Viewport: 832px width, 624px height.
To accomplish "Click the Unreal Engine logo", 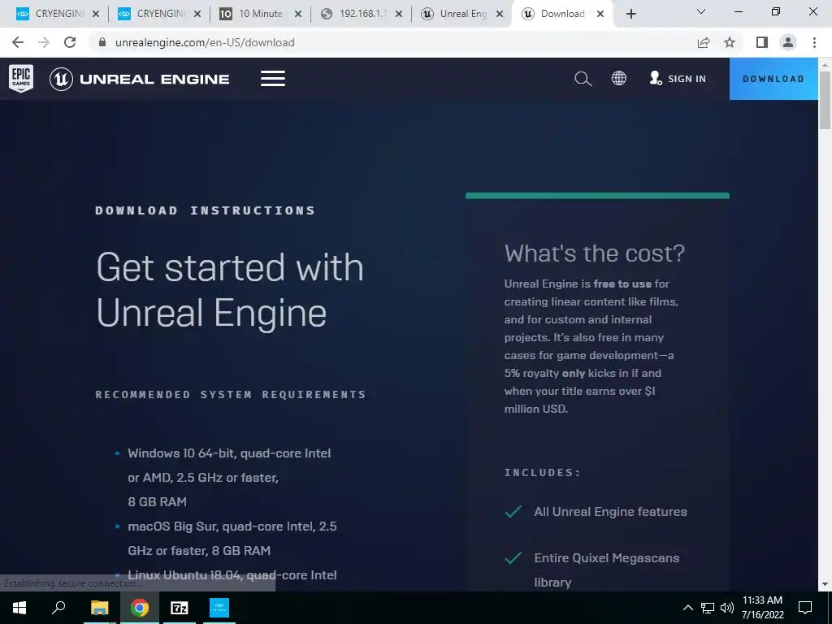I will click(140, 79).
